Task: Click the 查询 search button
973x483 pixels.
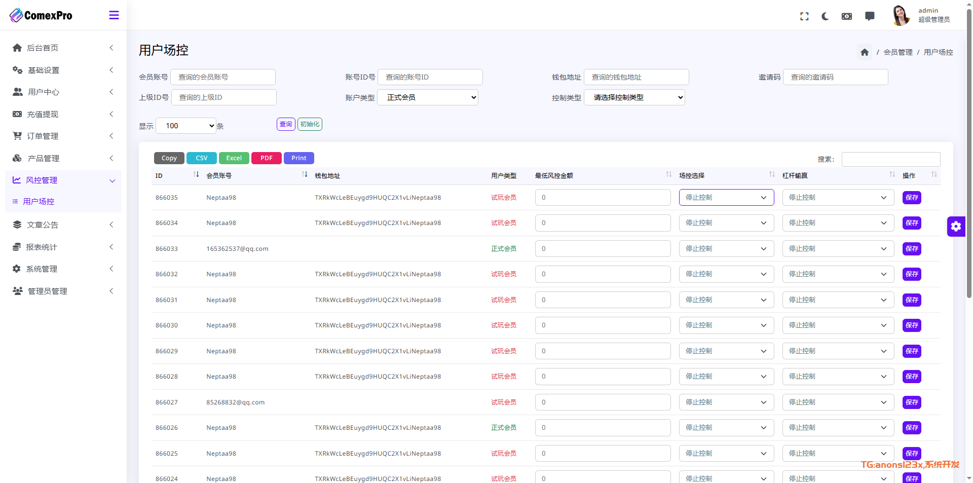Action: pos(286,124)
